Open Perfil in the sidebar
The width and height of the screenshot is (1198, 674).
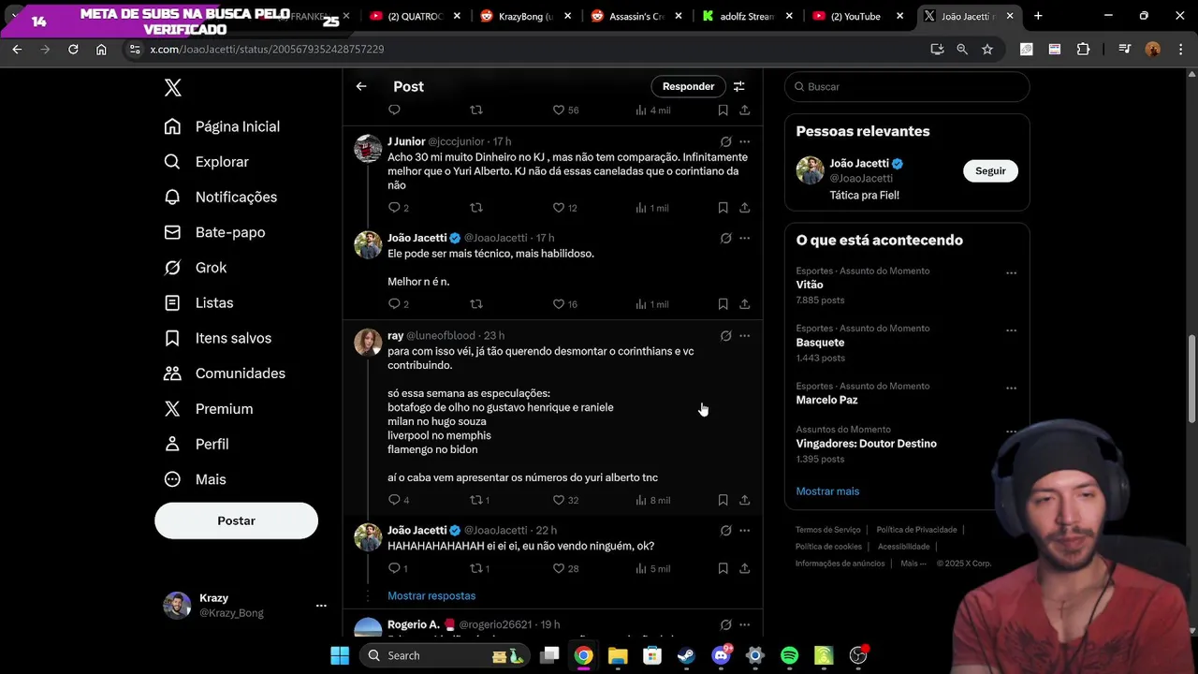(196, 444)
